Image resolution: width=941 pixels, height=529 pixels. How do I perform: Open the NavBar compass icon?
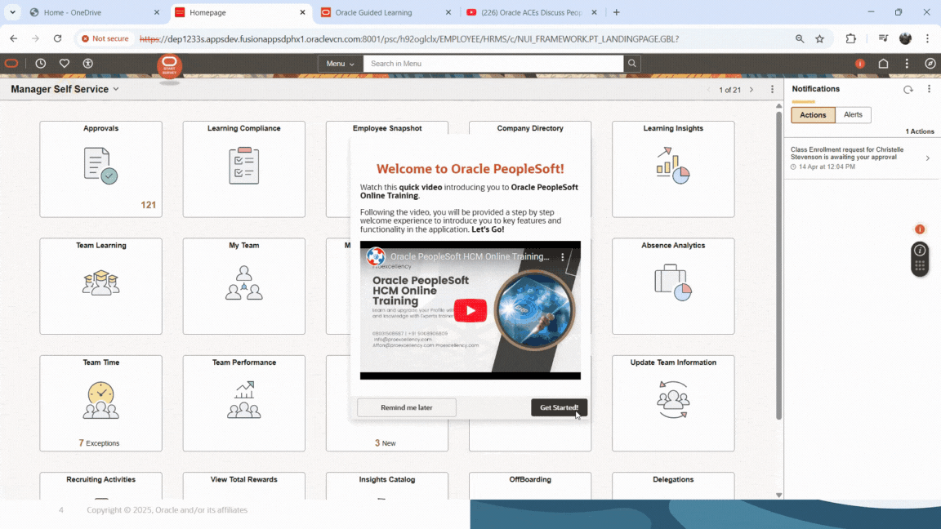[x=930, y=64]
